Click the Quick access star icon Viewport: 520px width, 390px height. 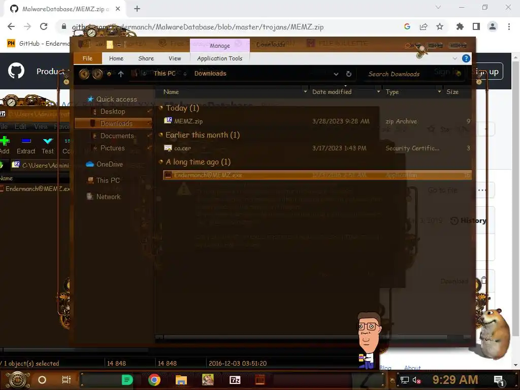pyautogui.click(x=90, y=99)
